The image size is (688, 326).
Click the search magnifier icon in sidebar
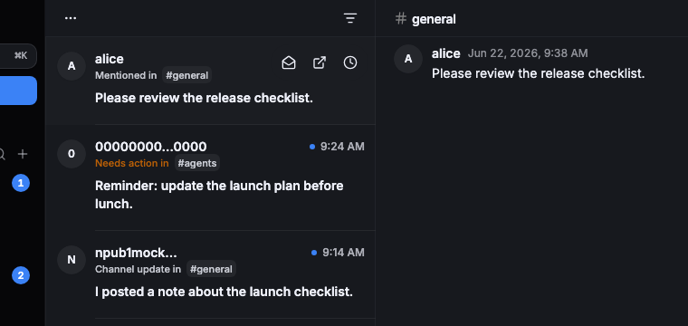[2, 154]
